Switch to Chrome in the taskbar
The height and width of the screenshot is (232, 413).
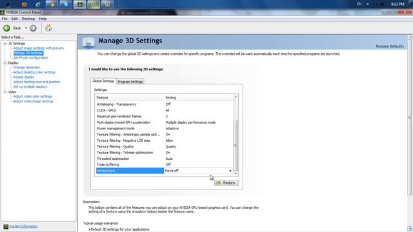tap(52, 5)
